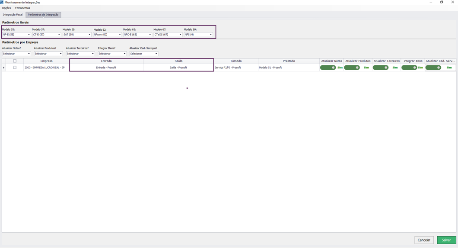Image resolution: width=458 pixels, height=248 pixels.
Task: Click the Cancelar button
Action: [424, 240]
